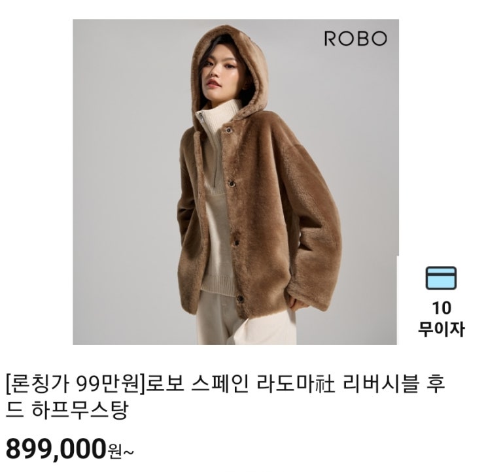Click the 원~ price suffix

click(121, 452)
